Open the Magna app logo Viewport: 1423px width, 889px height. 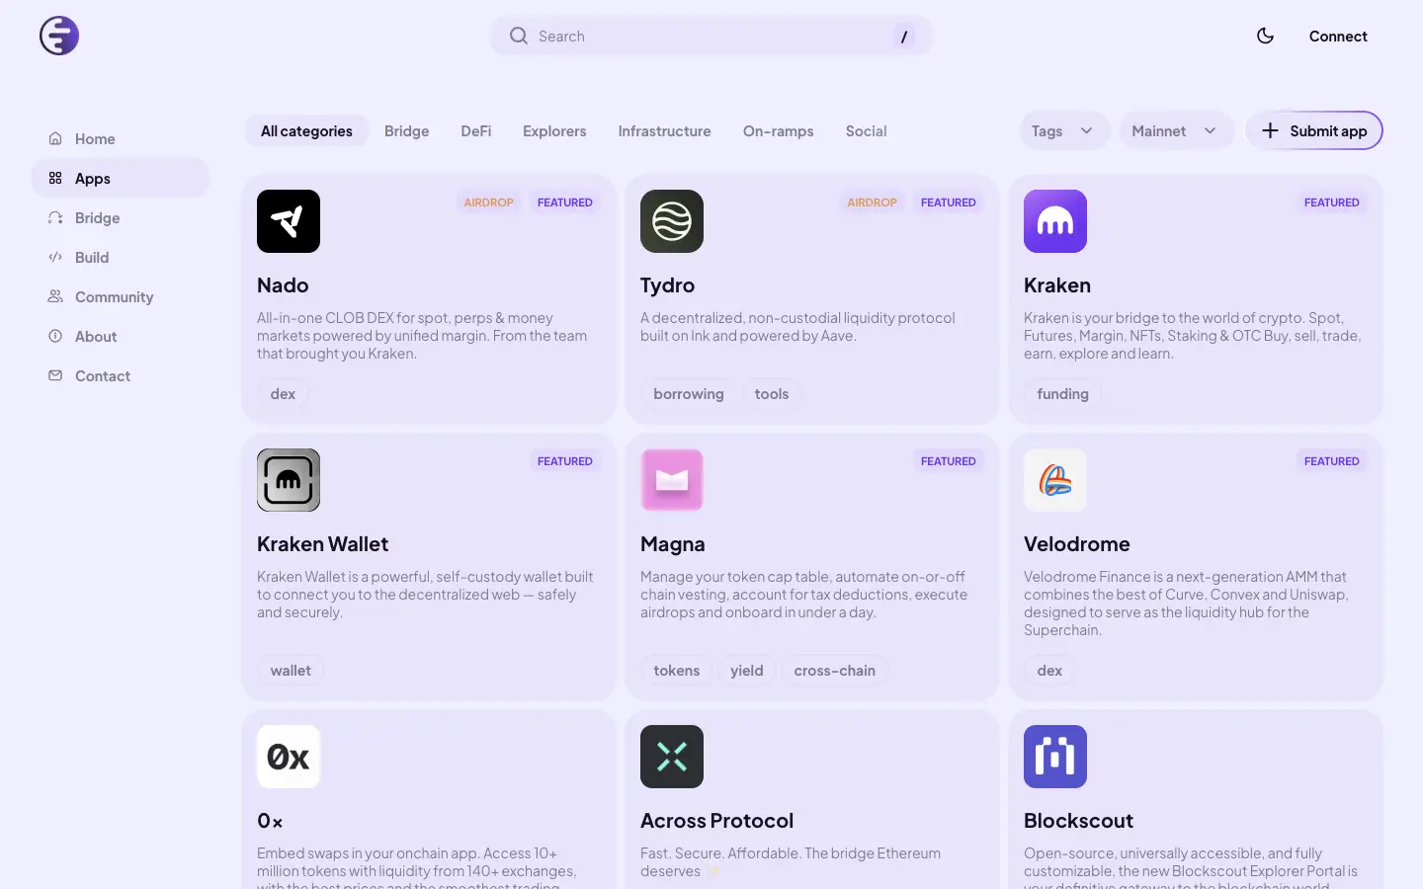coord(672,480)
